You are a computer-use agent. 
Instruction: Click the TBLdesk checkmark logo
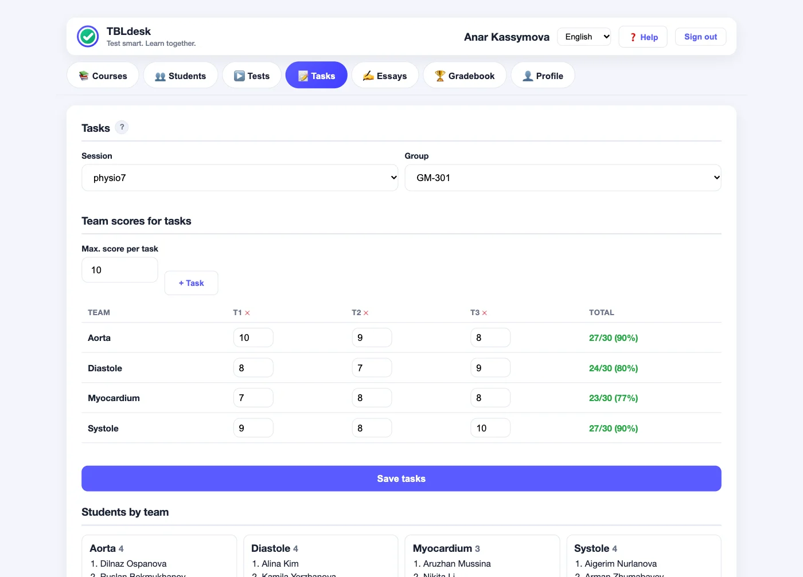point(88,37)
